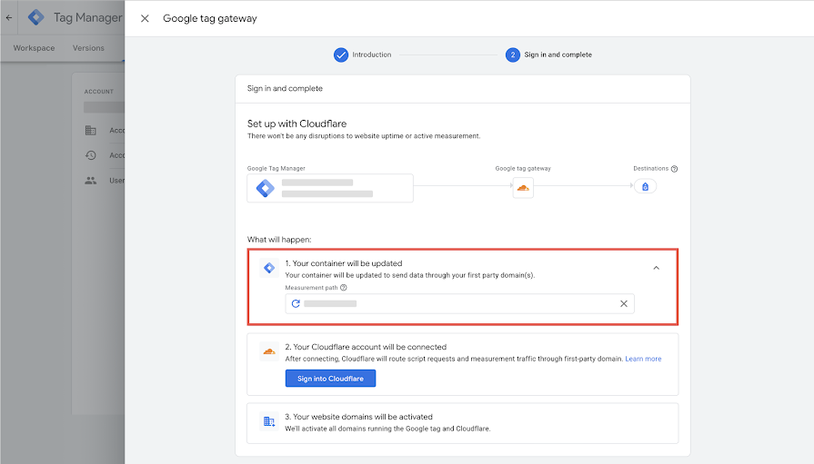Expand the website domains activated section
This screenshot has width=814, height=464.
coord(463,423)
